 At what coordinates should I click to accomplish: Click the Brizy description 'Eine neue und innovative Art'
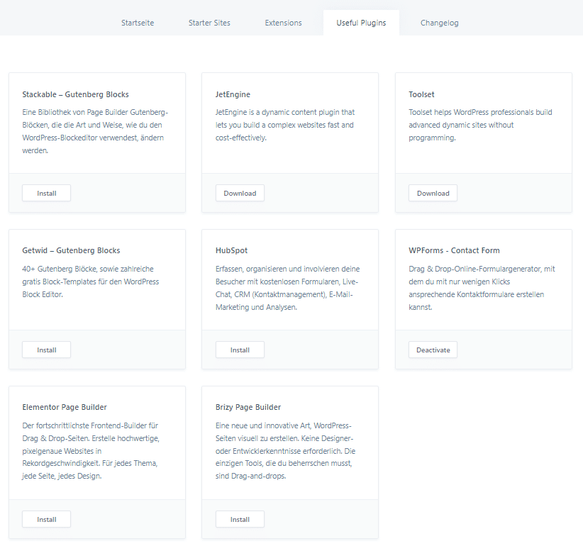point(285,450)
